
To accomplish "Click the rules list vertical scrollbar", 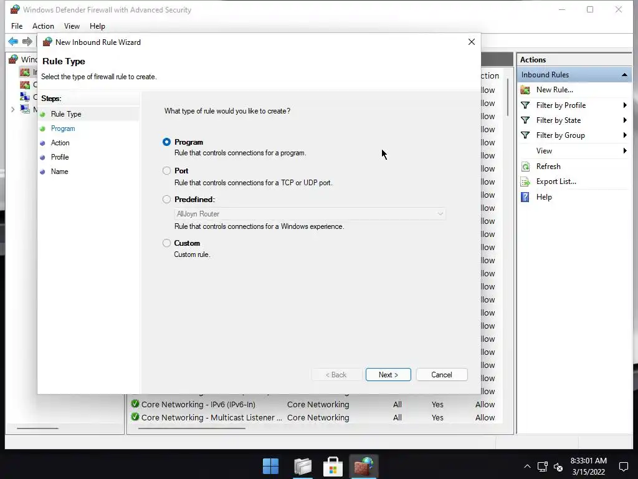I will (507, 98).
